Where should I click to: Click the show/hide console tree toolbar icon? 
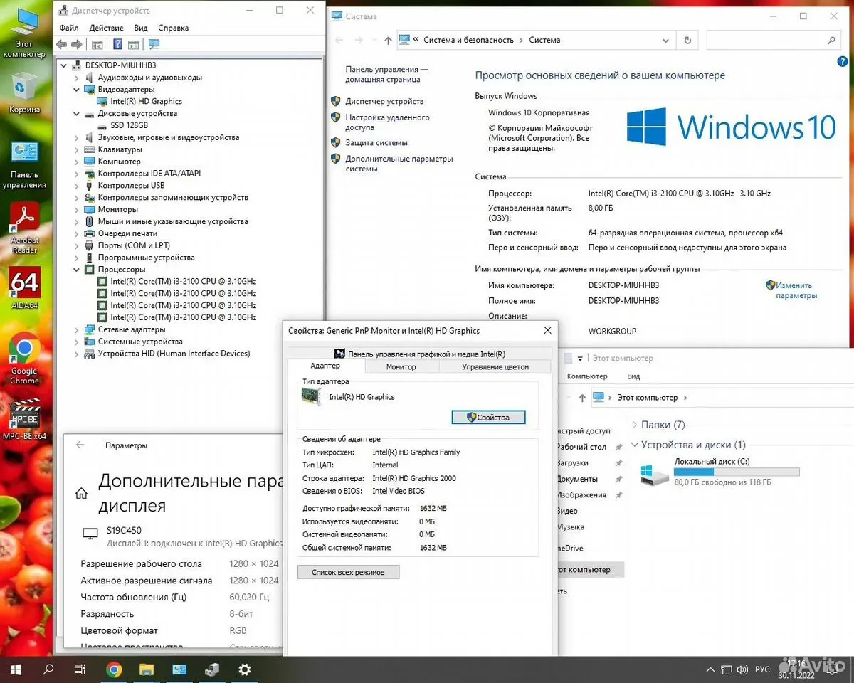97,44
